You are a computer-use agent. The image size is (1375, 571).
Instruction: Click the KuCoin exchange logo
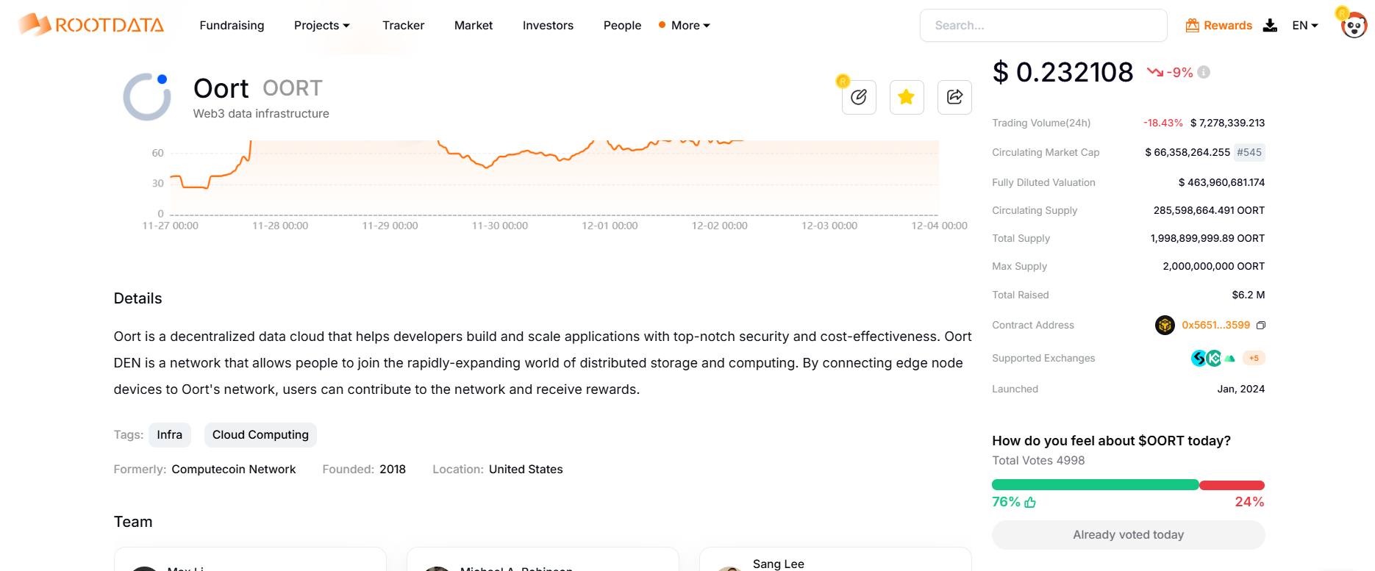tap(1214, 358)
